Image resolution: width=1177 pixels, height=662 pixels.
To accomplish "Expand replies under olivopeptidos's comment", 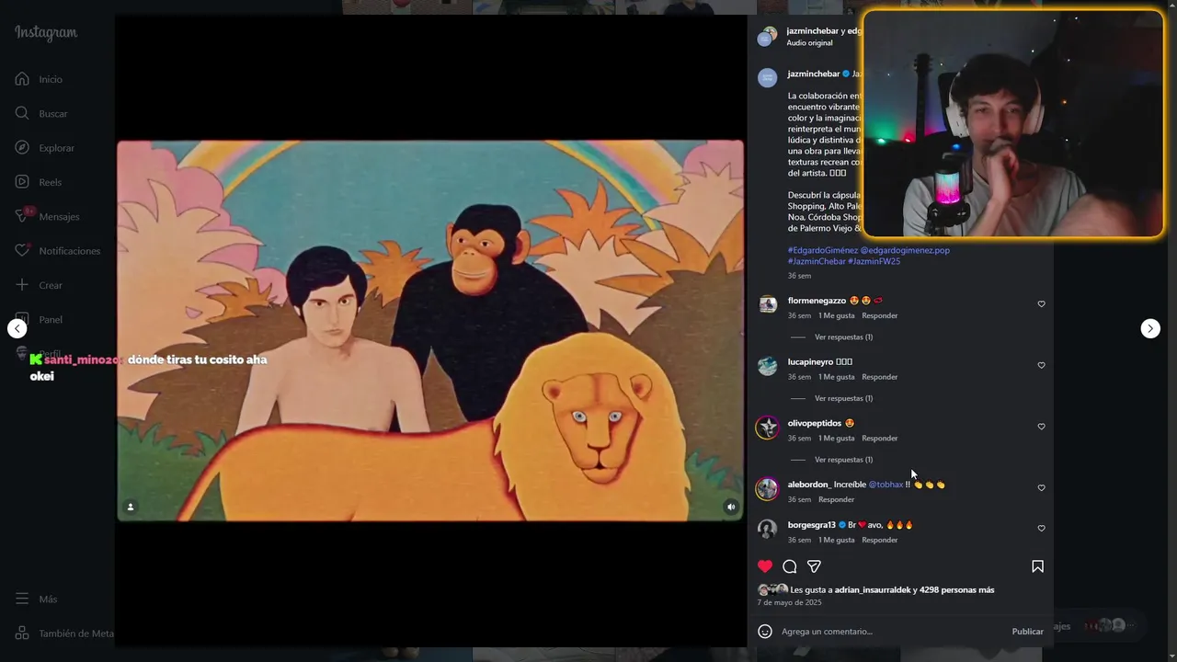I will pyautogui.click(x=843, y=460).
